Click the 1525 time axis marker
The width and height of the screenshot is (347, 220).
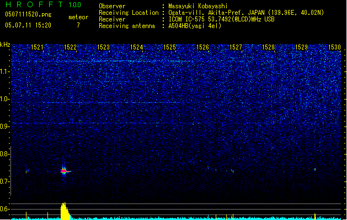(x=169, y=47)
